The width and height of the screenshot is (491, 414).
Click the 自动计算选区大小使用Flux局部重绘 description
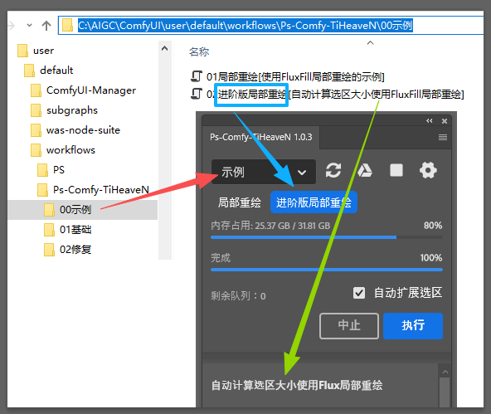(x=297, y=385)
